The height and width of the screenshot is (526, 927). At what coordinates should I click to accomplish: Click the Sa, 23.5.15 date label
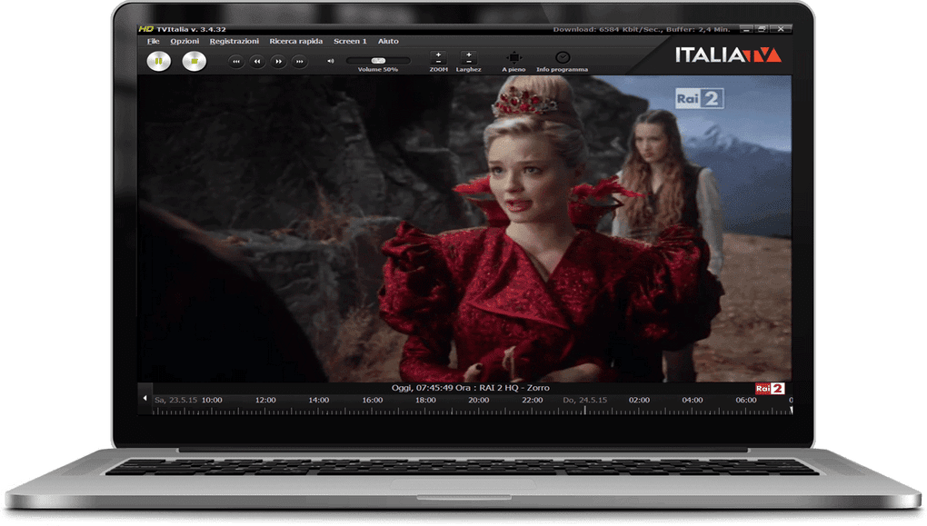(175, 400)
